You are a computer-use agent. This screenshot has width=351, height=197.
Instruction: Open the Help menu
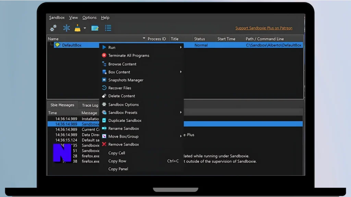click(x=105, y=17)
